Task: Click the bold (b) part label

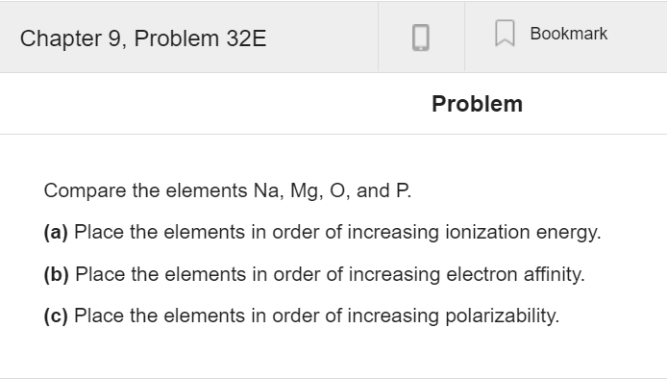Action: (x=56, y=274)
